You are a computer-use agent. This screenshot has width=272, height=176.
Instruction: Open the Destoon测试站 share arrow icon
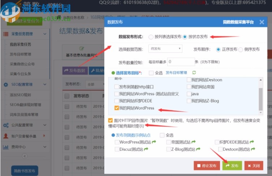253,149
